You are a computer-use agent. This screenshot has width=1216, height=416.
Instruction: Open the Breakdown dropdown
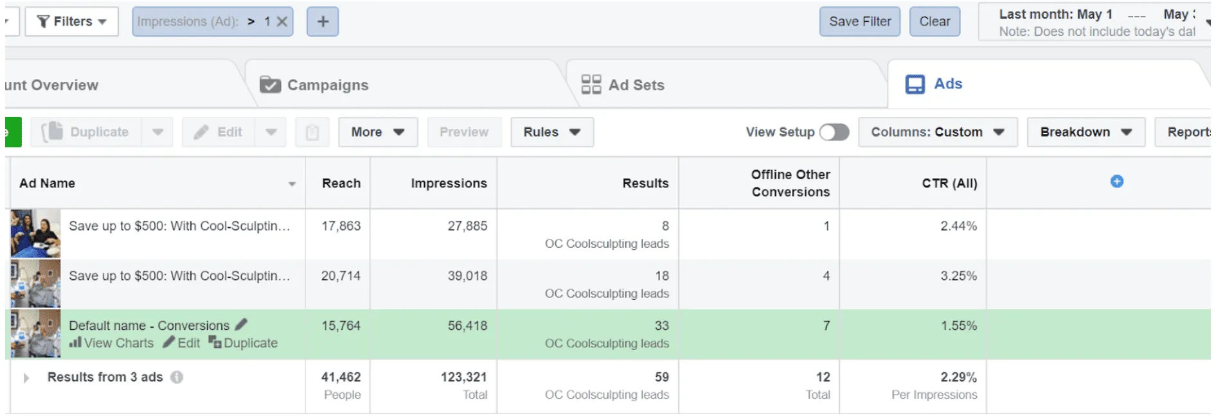coord(1086,132)
